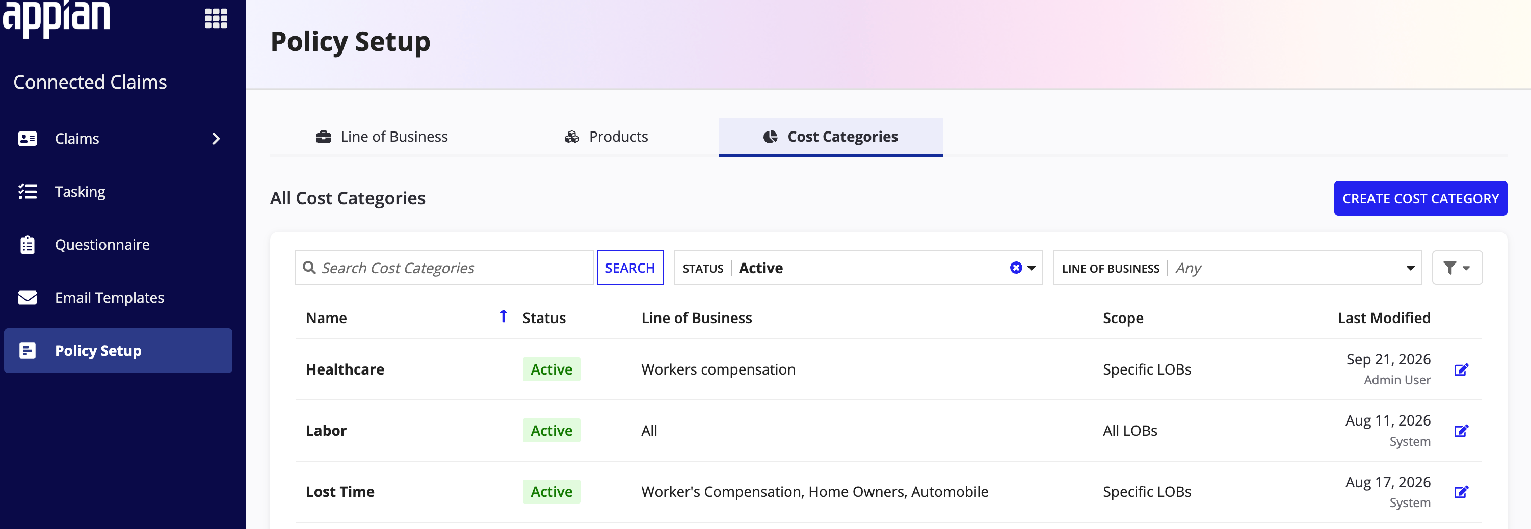The height and width of the screenshot is (529, 1531).
Task: Edit the Lost Time cost category
Action: (x=1461, y=492)
